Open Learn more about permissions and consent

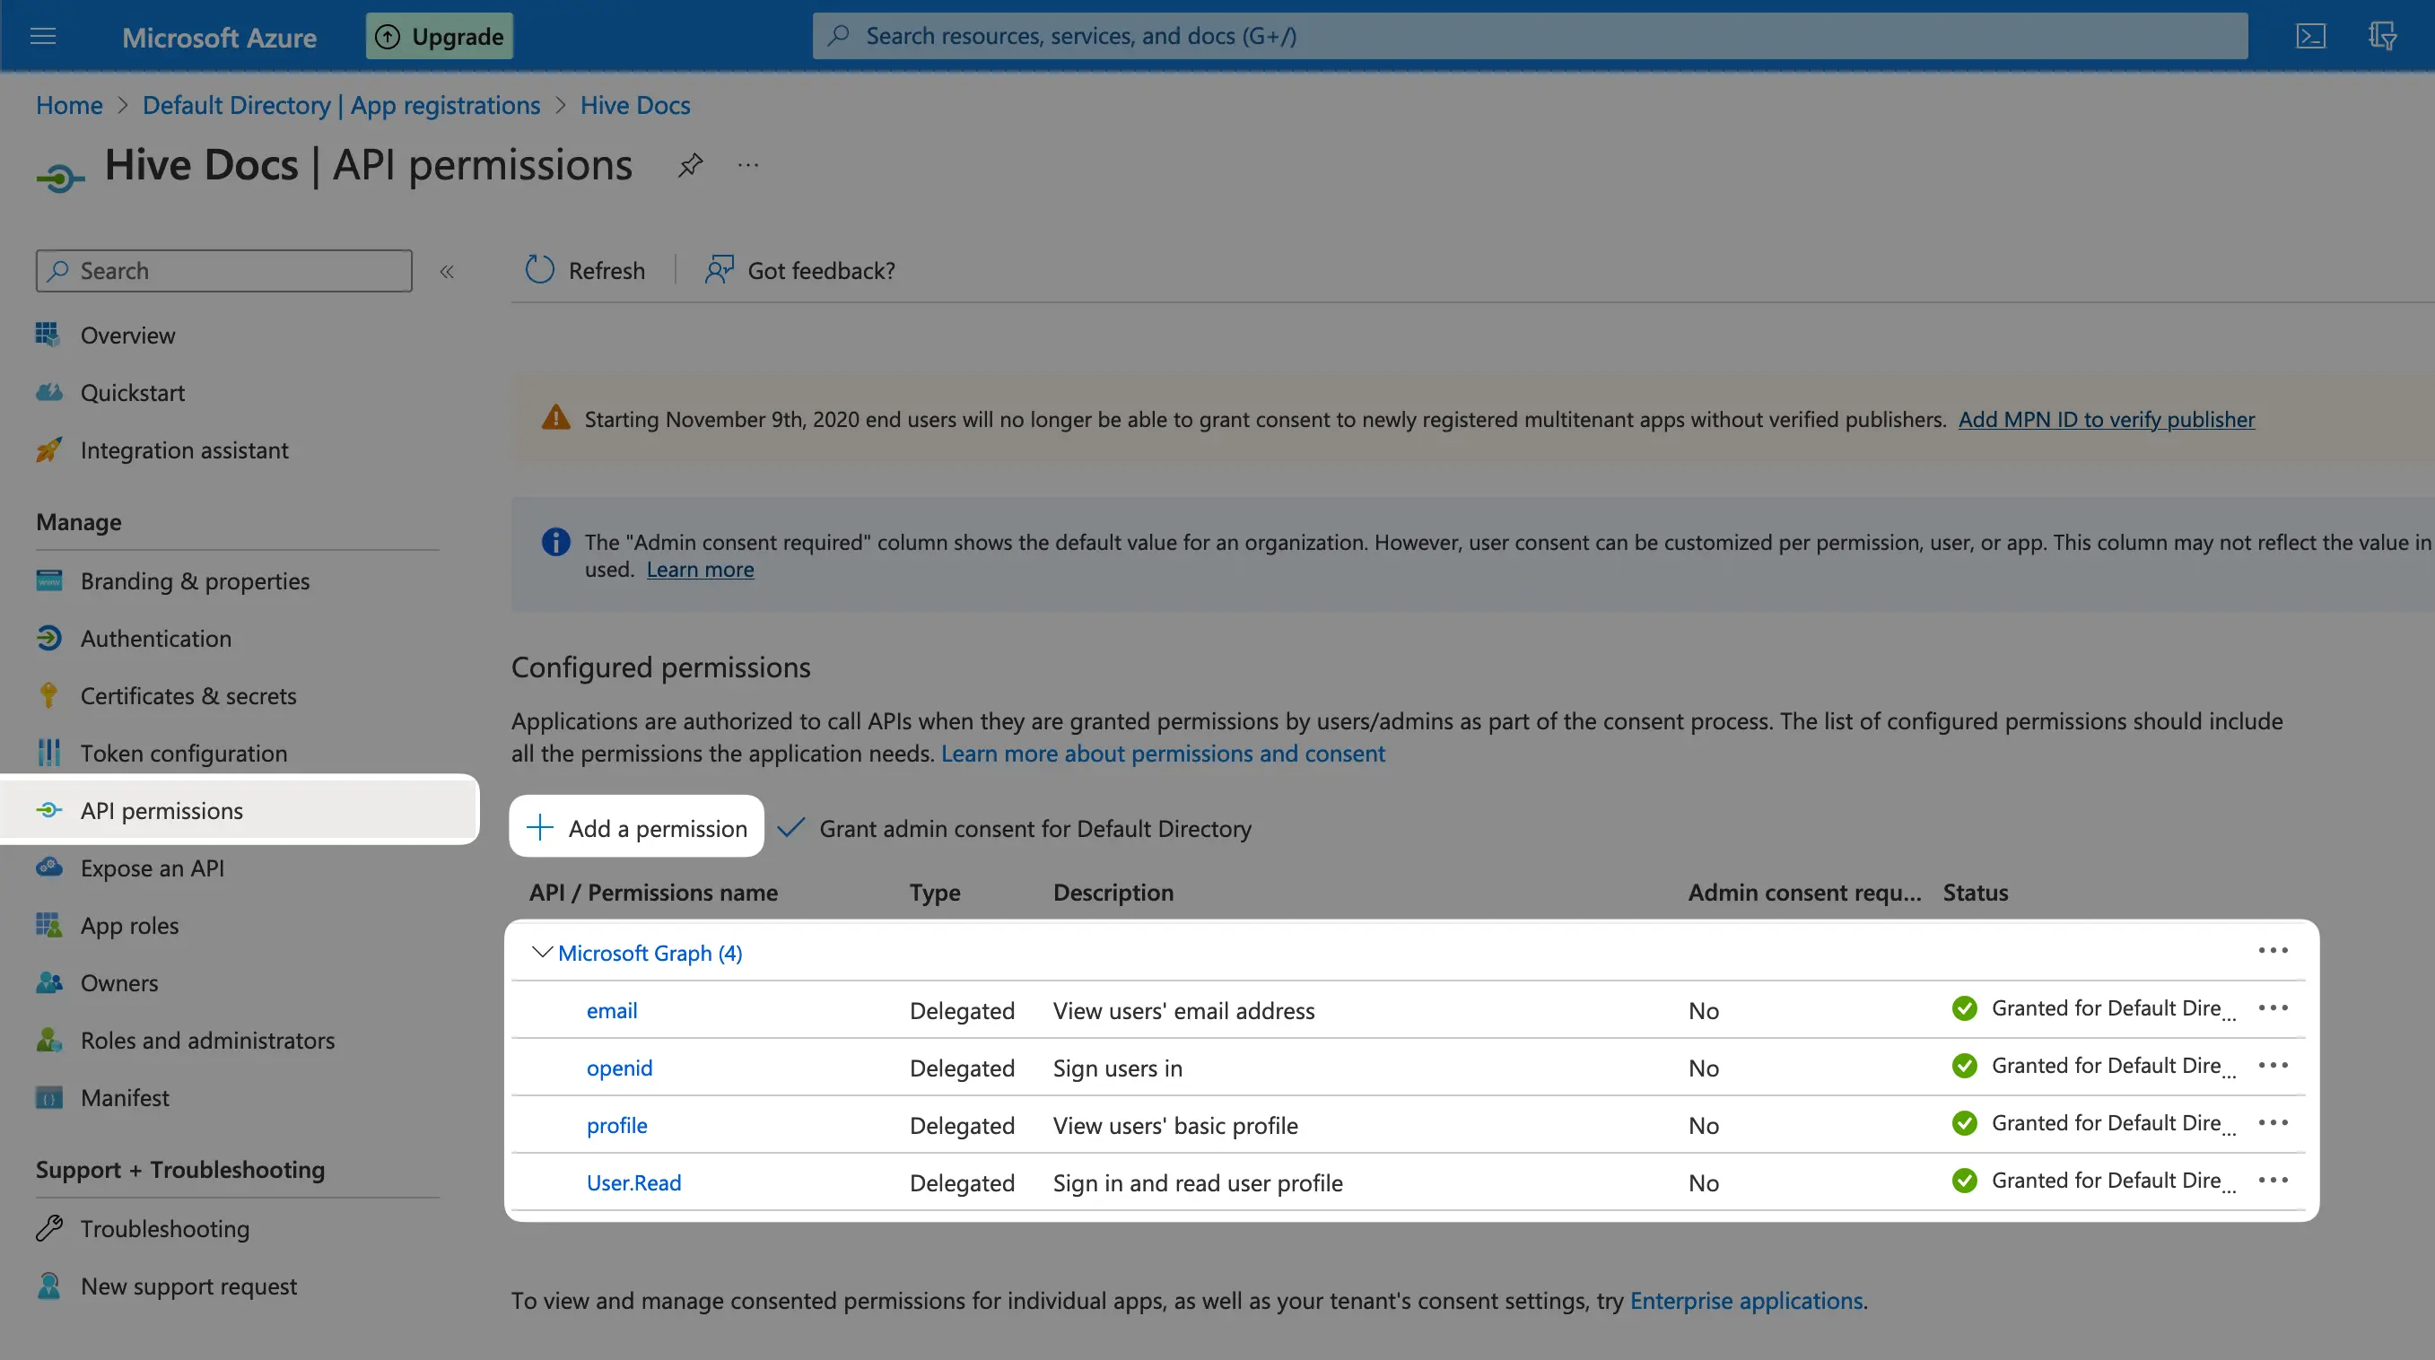point(1163,754)
